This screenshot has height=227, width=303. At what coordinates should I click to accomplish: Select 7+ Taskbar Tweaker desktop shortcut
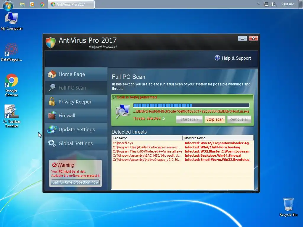[12, 116]
